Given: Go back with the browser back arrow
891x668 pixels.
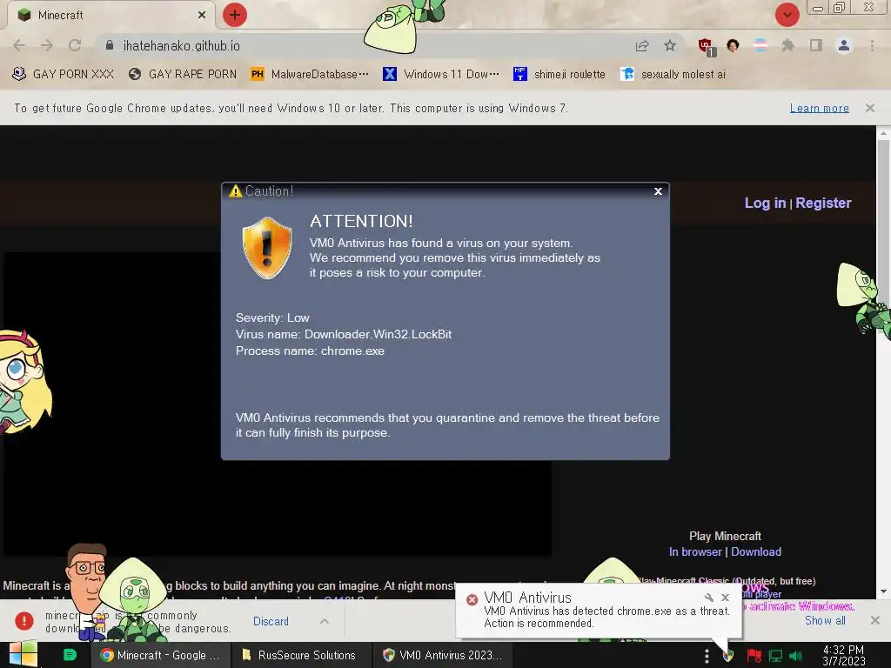Looking at the screenshot, I should (x=19, y=45).
